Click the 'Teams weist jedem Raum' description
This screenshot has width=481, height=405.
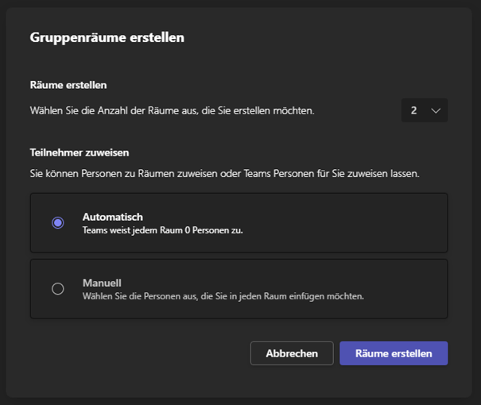click(x=162, y=230)
